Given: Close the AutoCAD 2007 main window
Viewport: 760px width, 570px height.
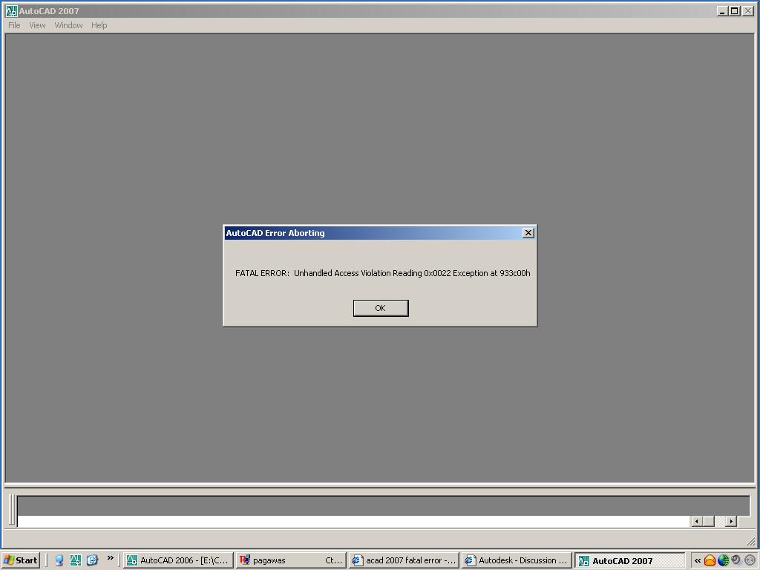Looking at the screenshot, I should tap(748, 10).
